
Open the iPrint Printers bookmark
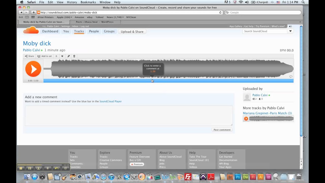45,17
